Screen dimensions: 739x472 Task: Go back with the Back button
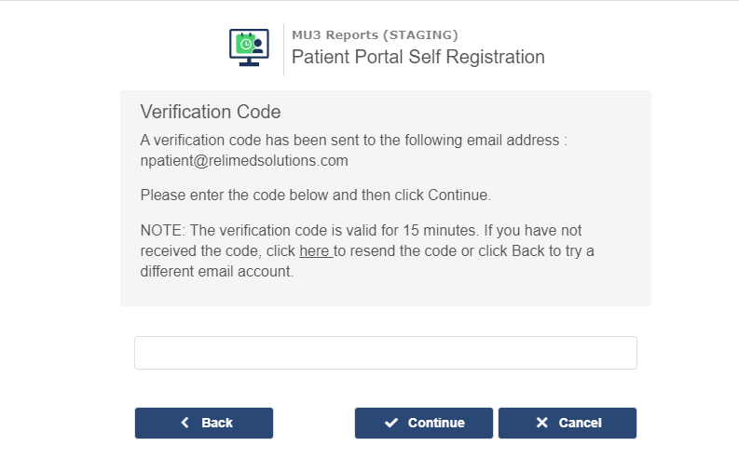(x=204, y=423)
